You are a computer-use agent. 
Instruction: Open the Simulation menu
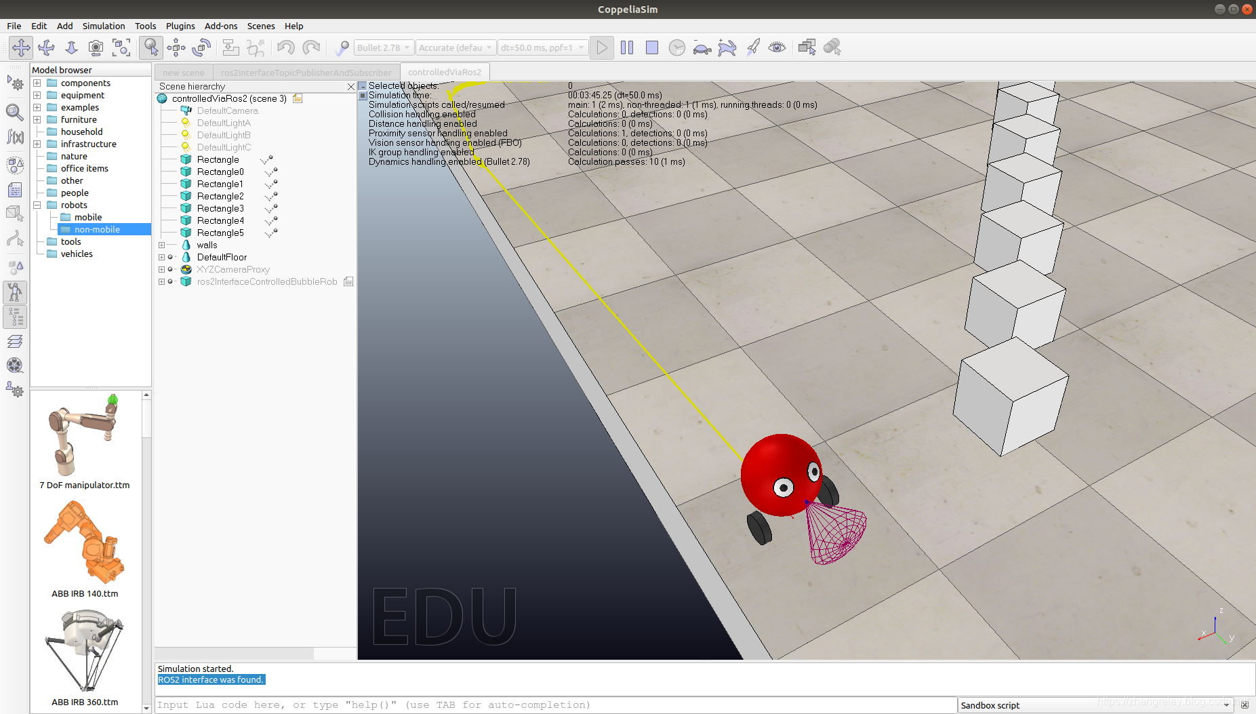pyautogui.click(x=104, y=26)
